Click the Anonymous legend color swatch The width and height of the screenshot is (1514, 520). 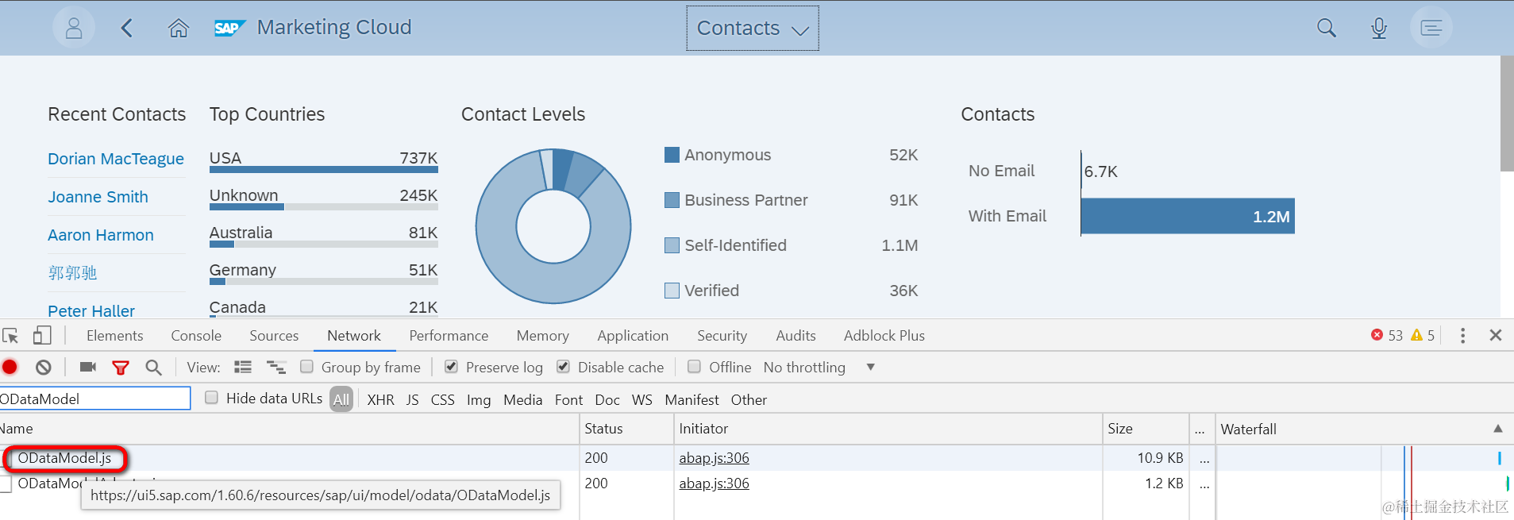(672, 155)
